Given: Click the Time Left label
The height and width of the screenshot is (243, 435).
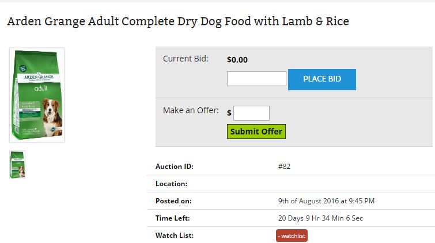Looking at the screenshot, I should click(x=172, y=218).
